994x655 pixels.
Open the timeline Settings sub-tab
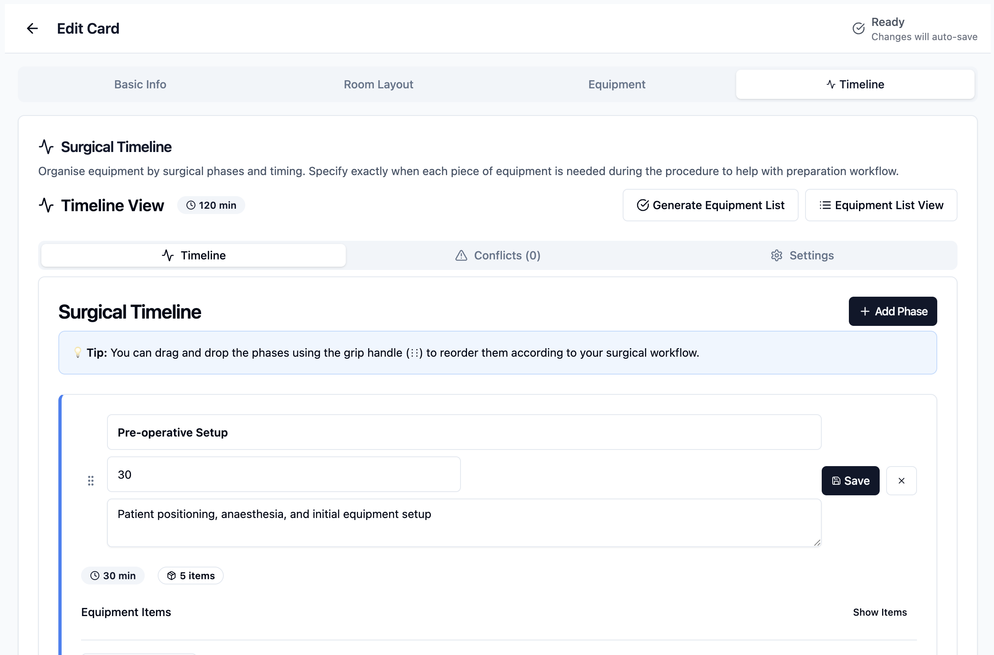802,255
